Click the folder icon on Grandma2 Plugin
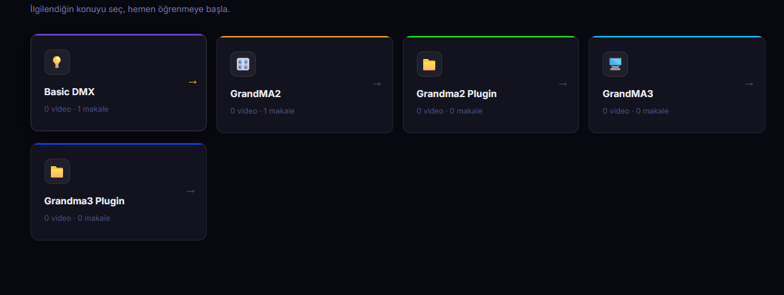Viewport: 784px width, 295px height. (x=430, y=64)
